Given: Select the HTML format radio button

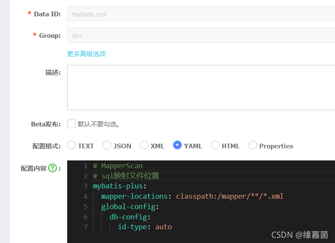Looking at the screenshot, I should [215, 145].
